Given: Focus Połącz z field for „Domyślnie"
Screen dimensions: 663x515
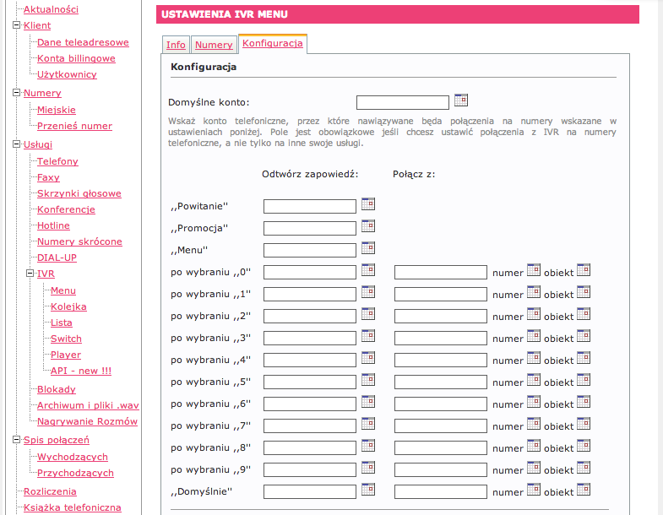Looking at the screenshot, I should (441, 492).
